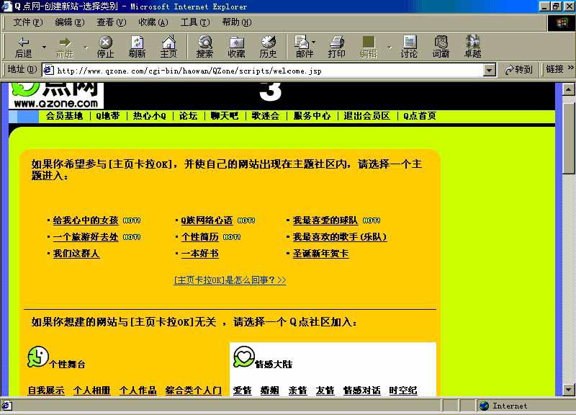The height and width of the screenshot is (415, 576).
Task: Open the 会员基地 nav link
Action: coord(64,116)
